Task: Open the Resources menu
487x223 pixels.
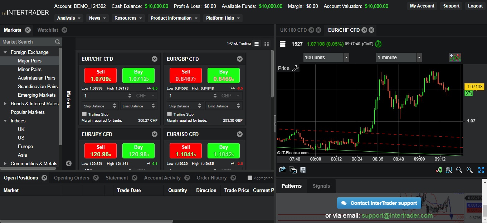Action: point(128,18)
